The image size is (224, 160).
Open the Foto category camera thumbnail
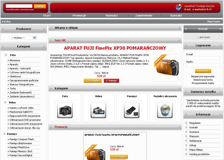pyautogui.click(x=65, y=110)
